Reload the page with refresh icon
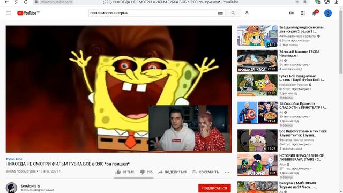 (26, 2)
